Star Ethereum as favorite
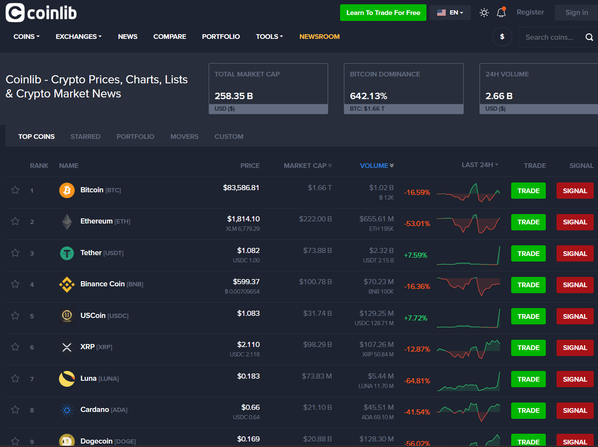The width and height of the screenshot is (598, 447). [x=15, y=221]
